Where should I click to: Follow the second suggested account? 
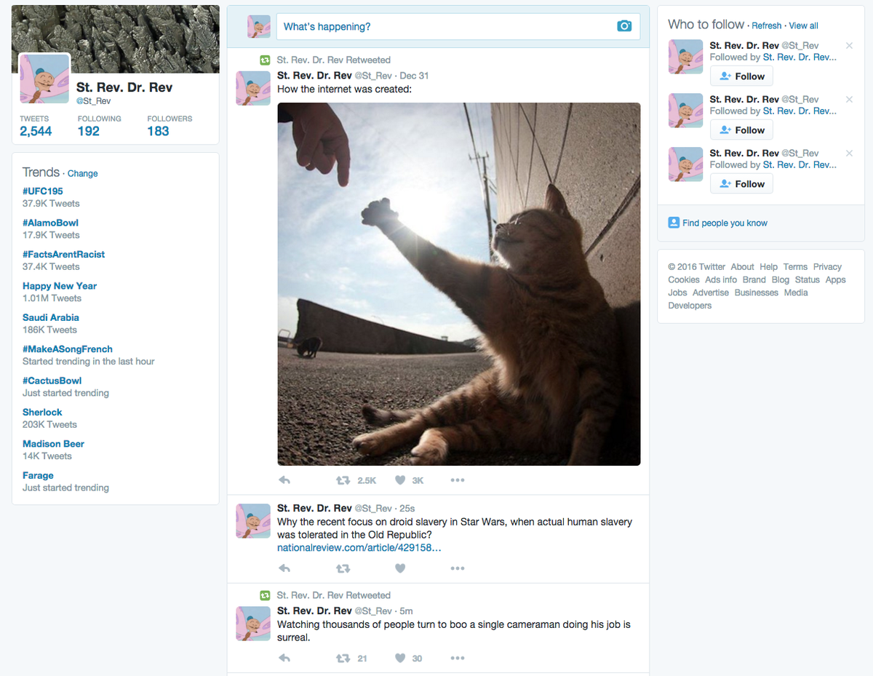click(741, 130)
